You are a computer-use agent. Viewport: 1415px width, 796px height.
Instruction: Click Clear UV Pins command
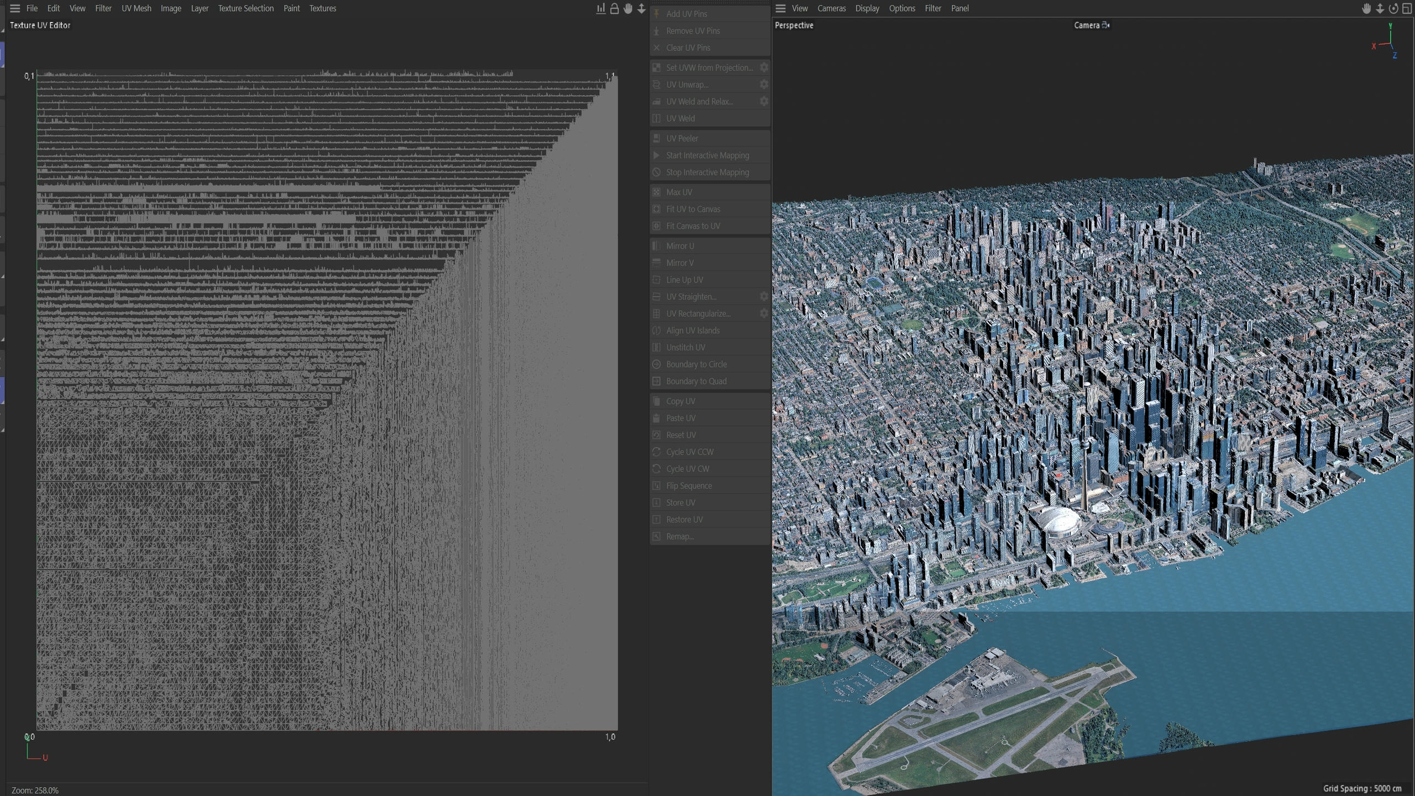[710, 48]
